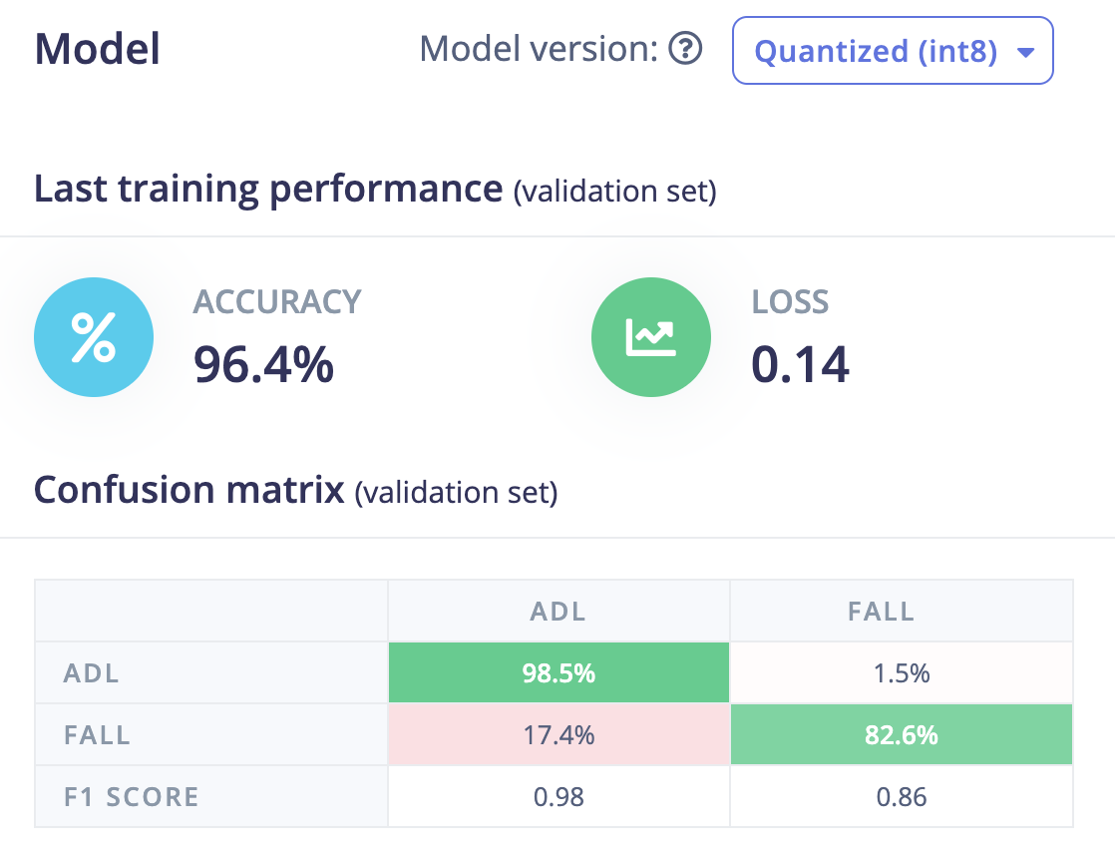Click the ADL row label

click(x=91, y=672)
